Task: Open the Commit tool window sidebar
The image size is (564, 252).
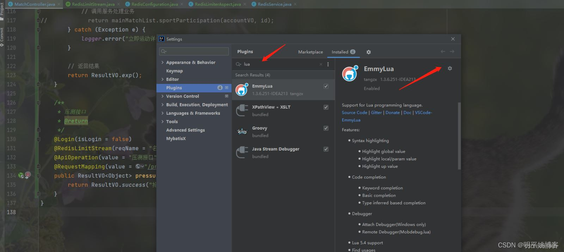Action: click(2, 37)
